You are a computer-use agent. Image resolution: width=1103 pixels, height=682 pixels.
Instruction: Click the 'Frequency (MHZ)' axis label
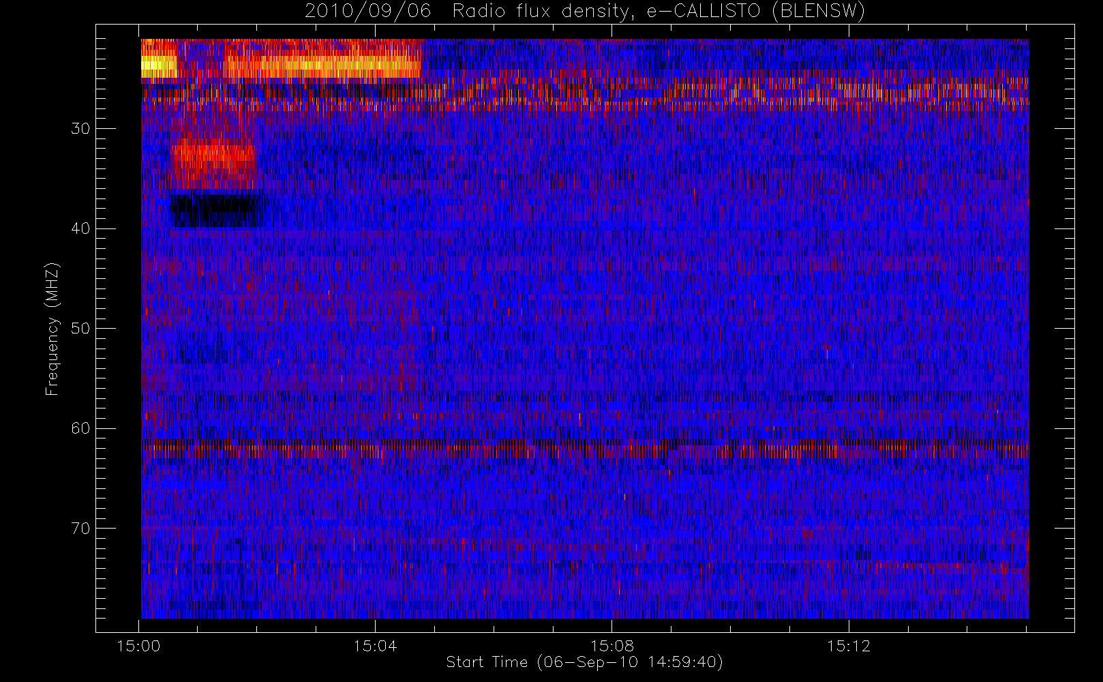pyautogui.click(x=52, y=329)
